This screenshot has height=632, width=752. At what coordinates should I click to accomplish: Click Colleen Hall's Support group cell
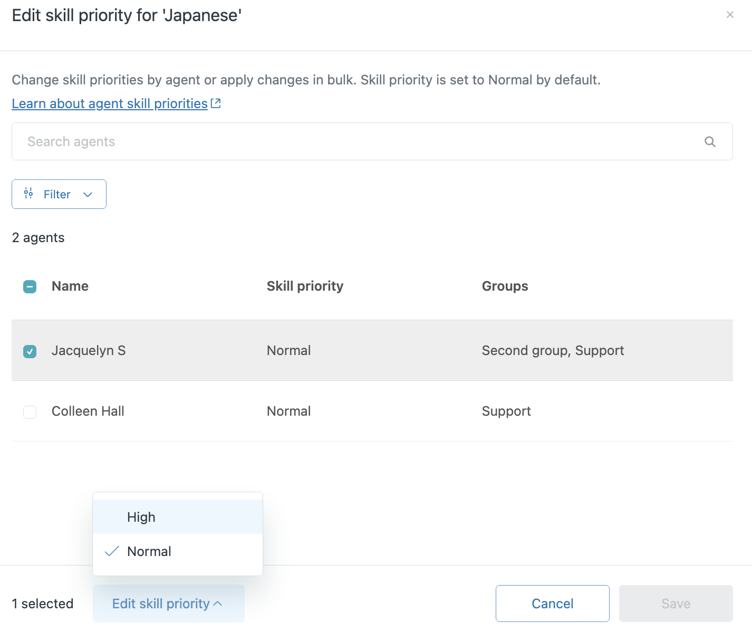506,411
